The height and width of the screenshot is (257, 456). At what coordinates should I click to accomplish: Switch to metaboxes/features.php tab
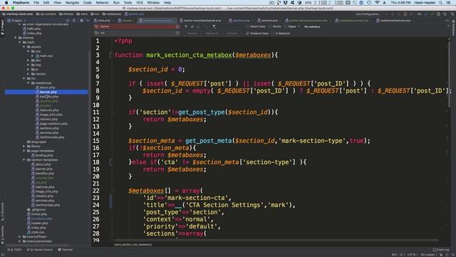coord(395,21)
